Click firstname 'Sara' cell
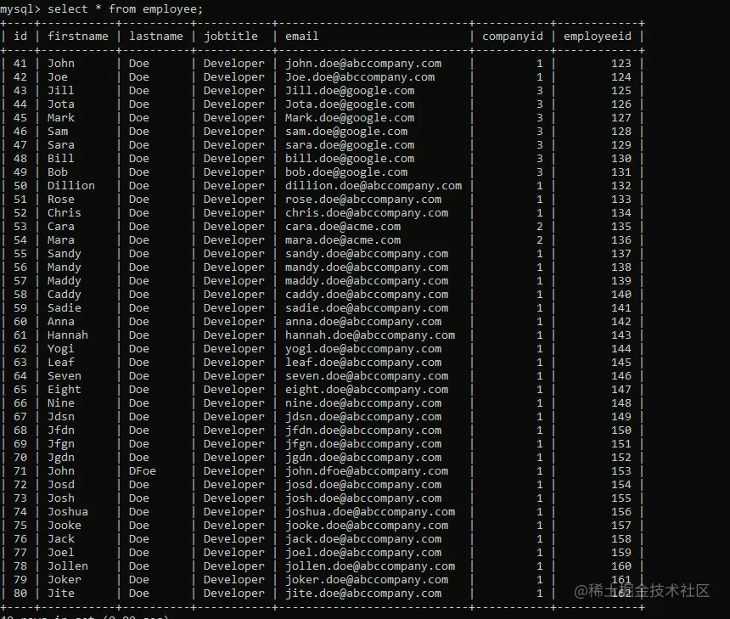The width and height of the screenshot is (730, 619). click(x=60, y=145)
